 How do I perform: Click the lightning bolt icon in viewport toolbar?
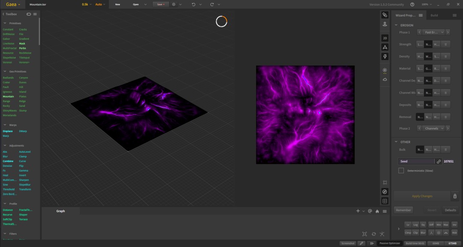coord(385,57)
